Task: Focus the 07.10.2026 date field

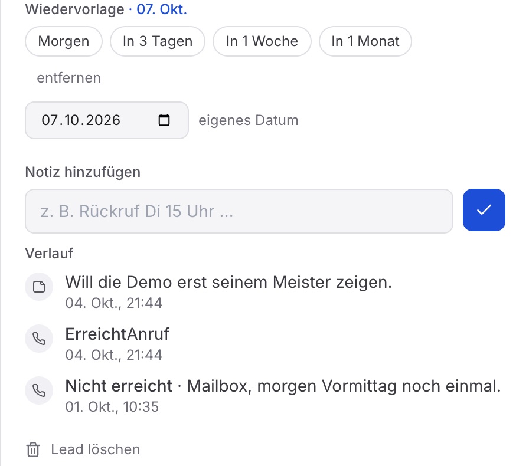Action: click(x=107, y=120)
